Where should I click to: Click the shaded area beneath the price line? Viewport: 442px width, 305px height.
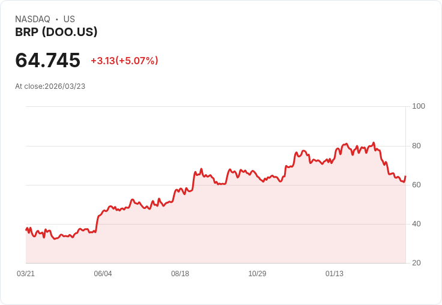point(240,228)
